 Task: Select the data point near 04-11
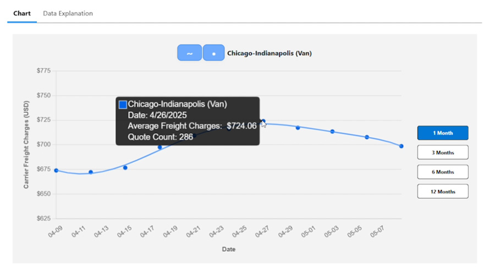(91, 172)
